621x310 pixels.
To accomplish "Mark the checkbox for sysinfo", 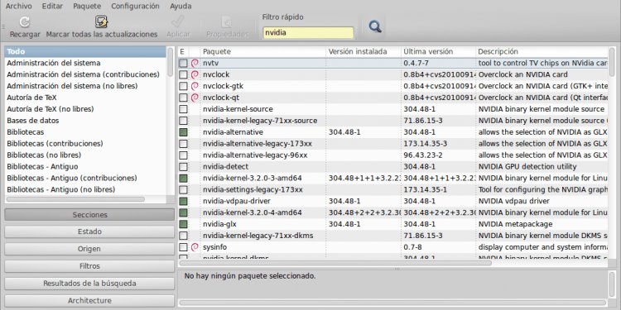I will click(x=183, y=247).
